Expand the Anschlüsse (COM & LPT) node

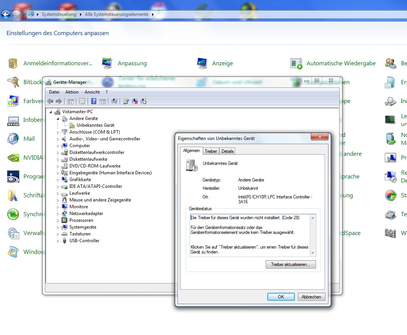[58, 132]
